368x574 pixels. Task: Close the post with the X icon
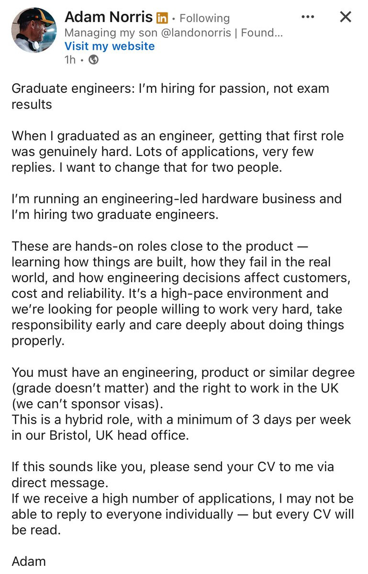345,17
